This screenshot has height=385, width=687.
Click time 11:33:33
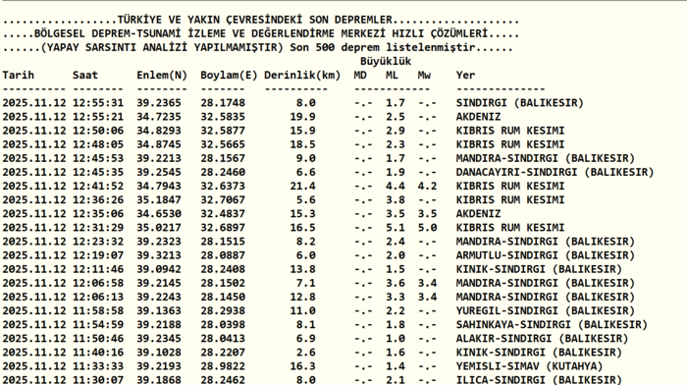tap(98, 366)
